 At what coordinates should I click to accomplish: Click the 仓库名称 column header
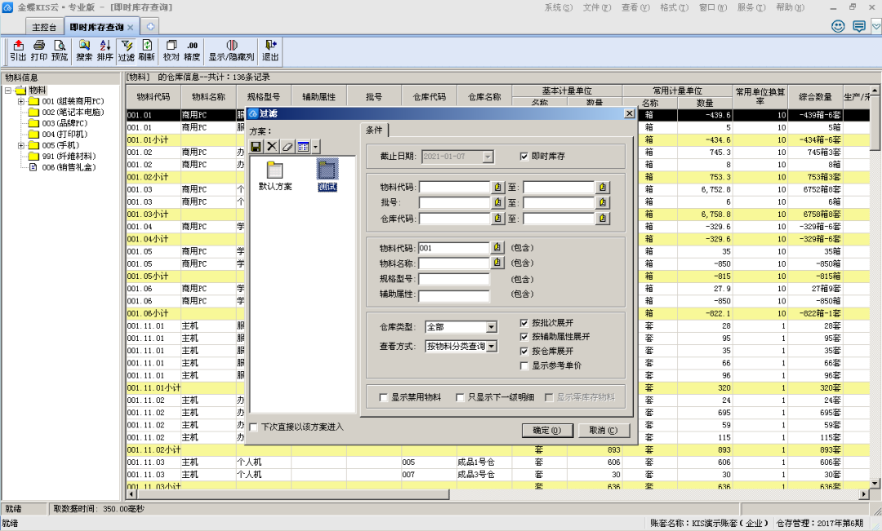click(484, 96)
